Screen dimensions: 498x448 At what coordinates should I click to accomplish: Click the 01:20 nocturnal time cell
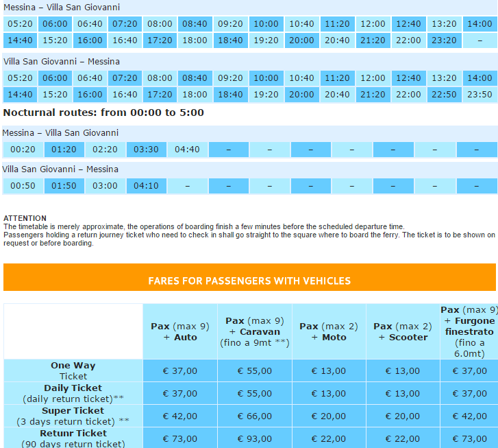[64, 150]
